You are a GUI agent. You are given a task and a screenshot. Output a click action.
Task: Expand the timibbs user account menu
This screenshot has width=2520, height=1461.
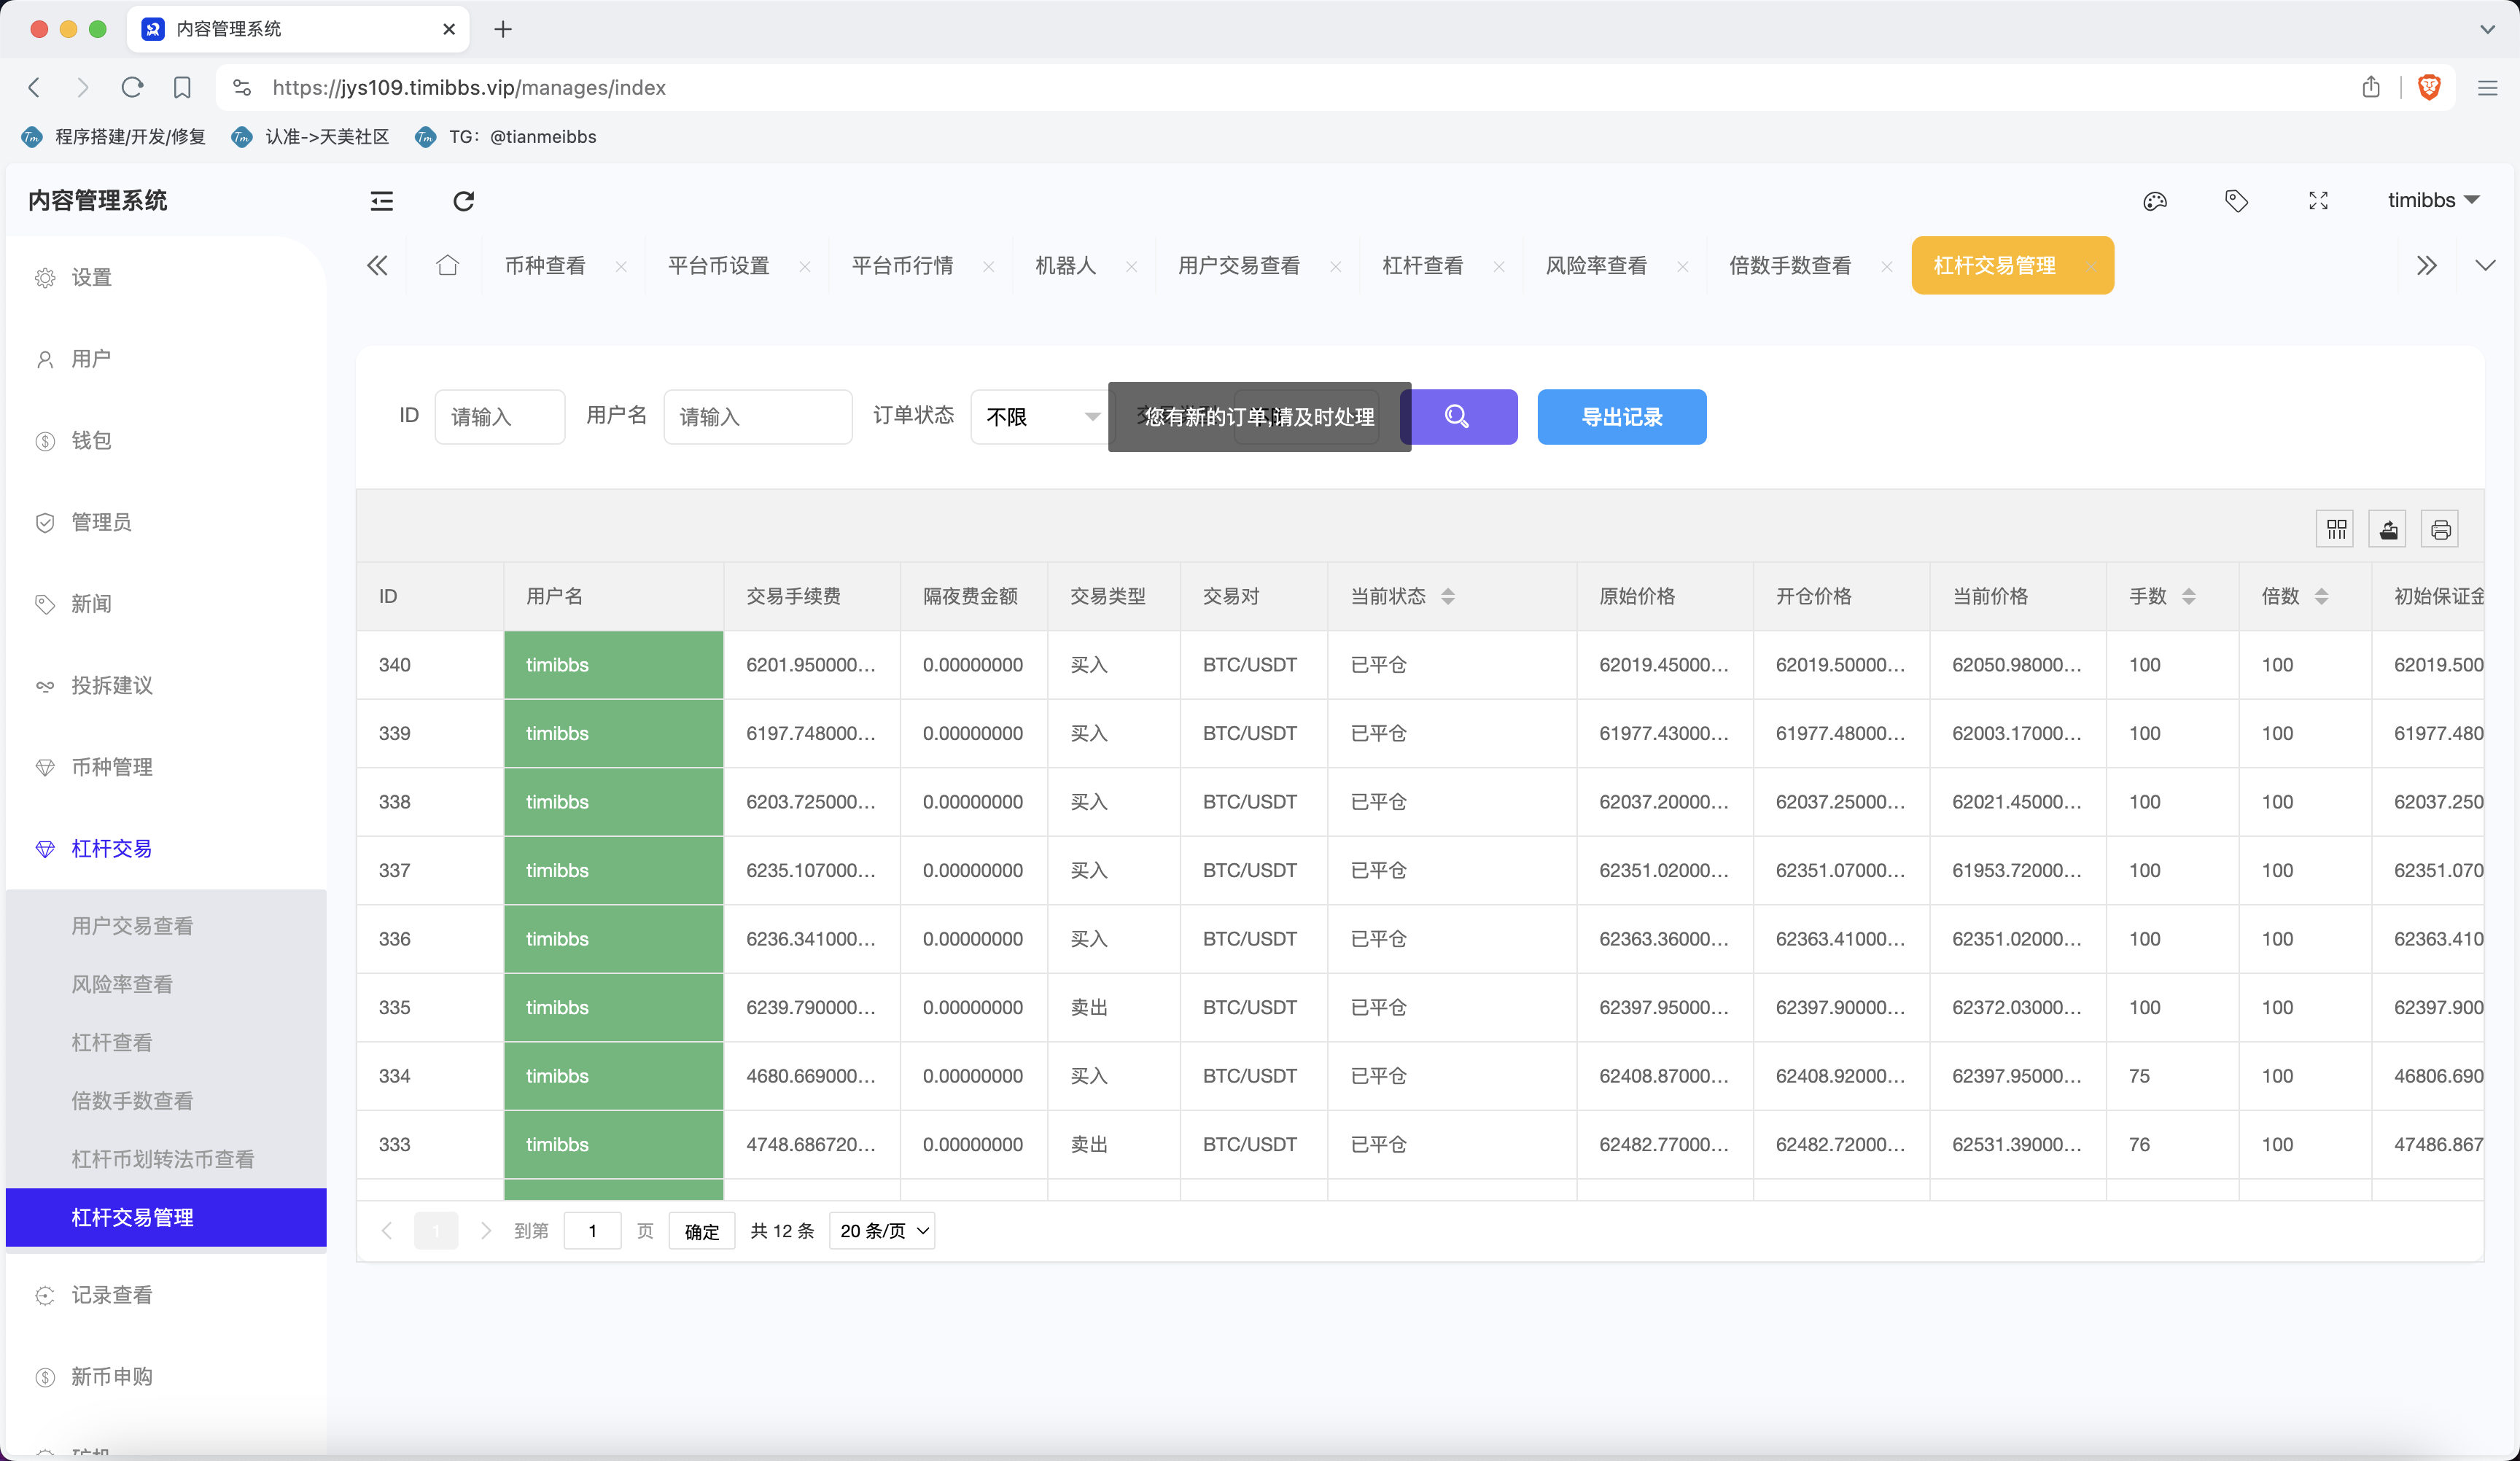coord(2432,201)
